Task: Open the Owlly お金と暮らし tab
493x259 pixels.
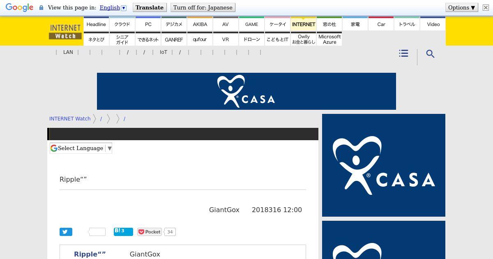Action: tap(303, 39)
